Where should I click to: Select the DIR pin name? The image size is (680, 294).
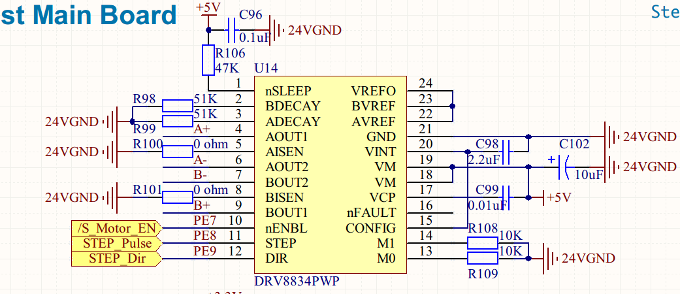click(x=276, y=259)
